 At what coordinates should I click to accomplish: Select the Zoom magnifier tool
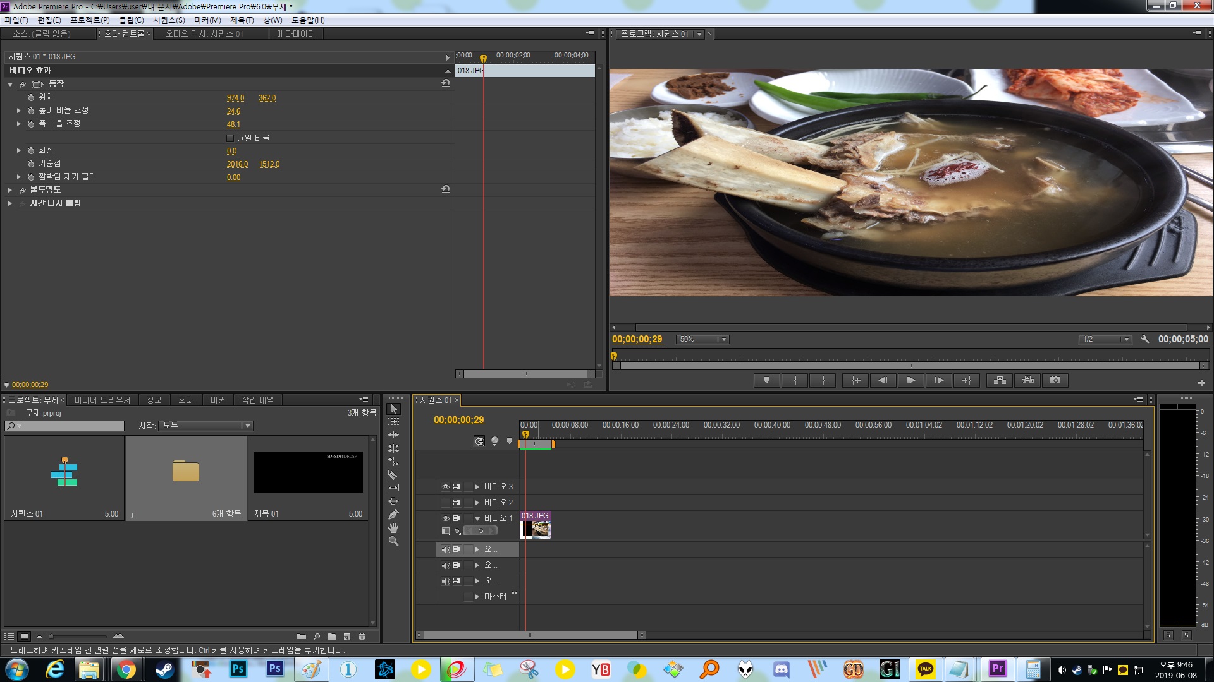393,541
